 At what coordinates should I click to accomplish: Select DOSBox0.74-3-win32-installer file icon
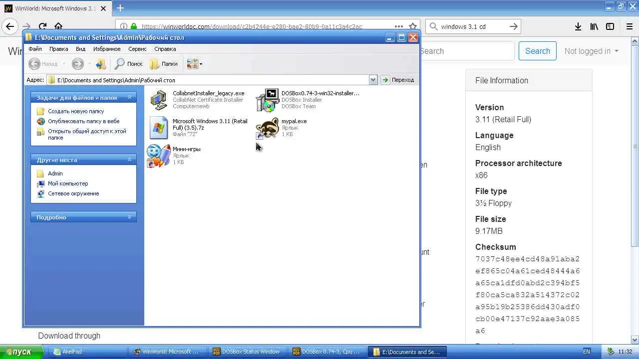(x=268, y=100)
